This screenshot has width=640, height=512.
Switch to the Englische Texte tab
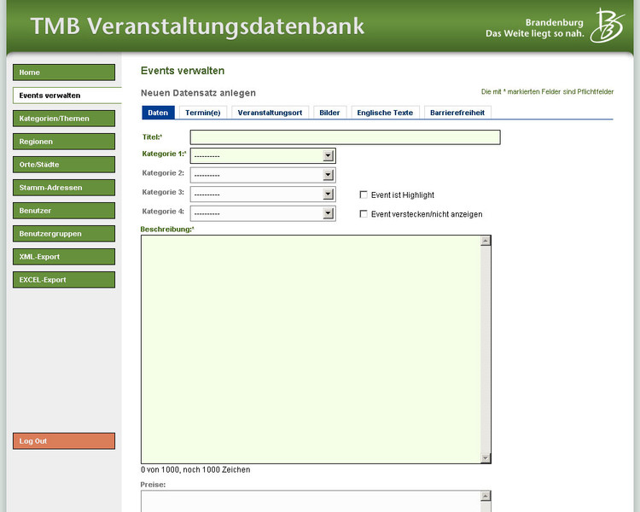[x=385, y=113]
